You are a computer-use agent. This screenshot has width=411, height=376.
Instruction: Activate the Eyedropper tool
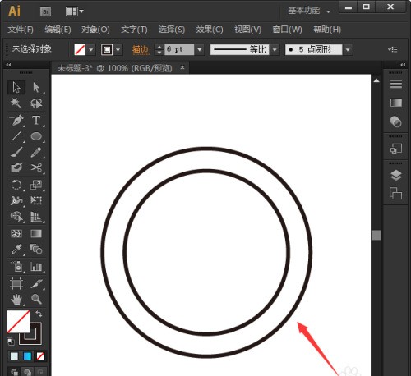tap(16, 250)
